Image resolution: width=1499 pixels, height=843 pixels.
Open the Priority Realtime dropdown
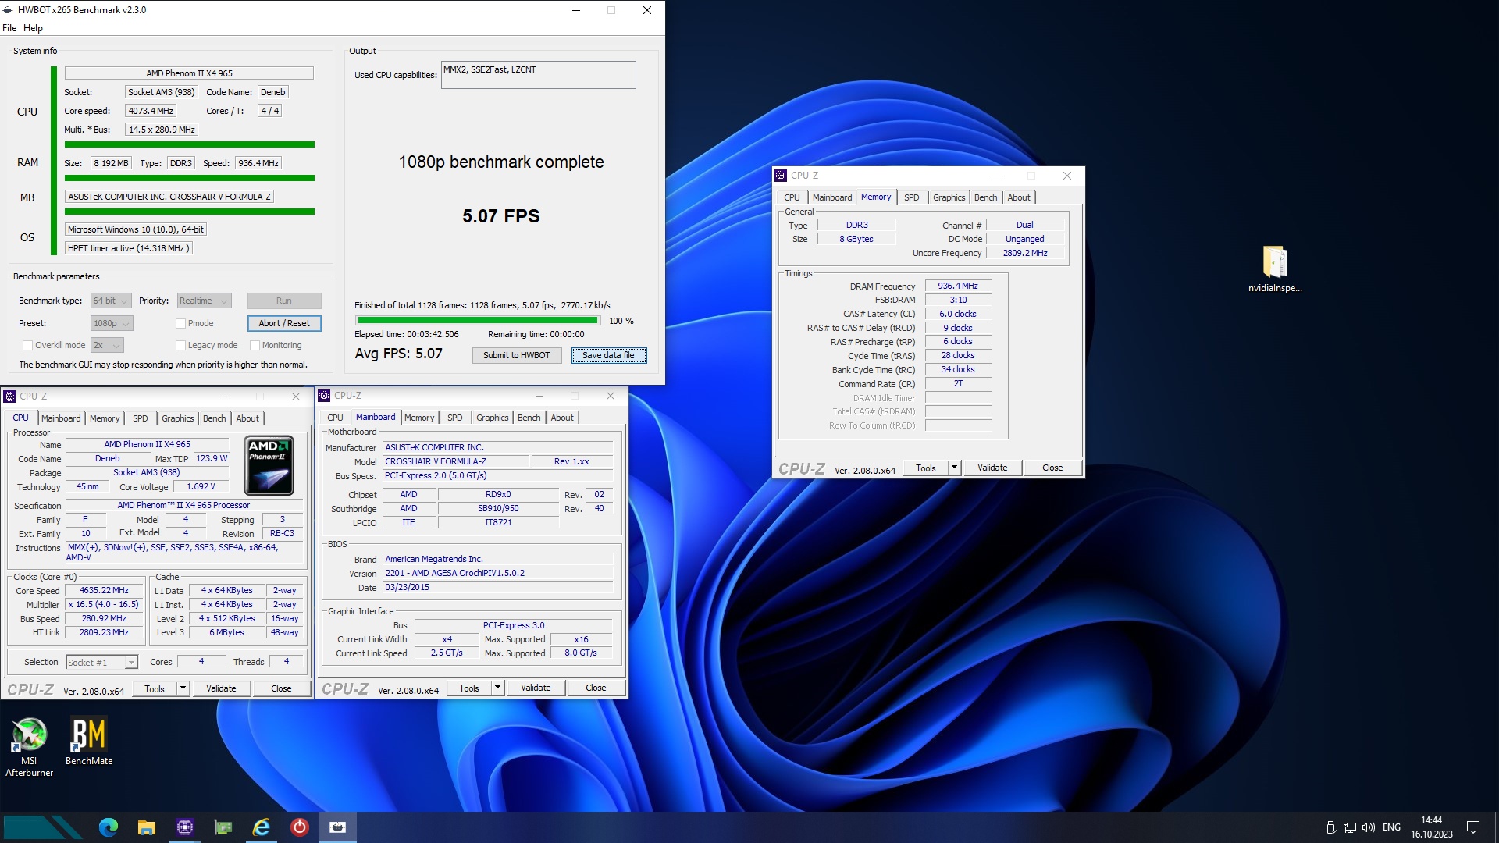coord(203,301)
